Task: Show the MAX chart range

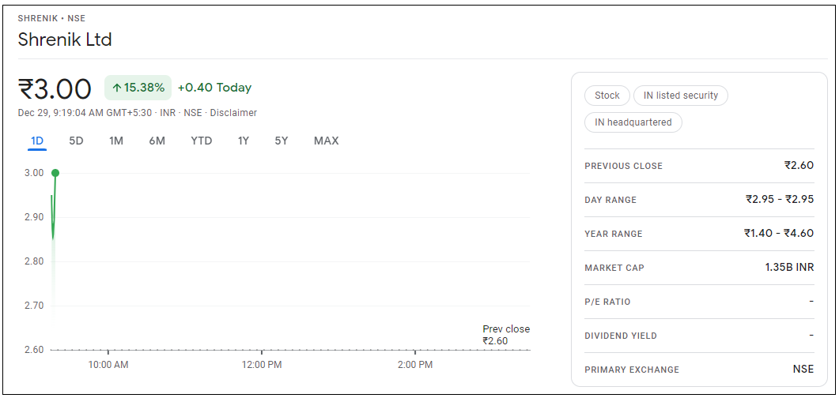Action: tap(327, 141)
